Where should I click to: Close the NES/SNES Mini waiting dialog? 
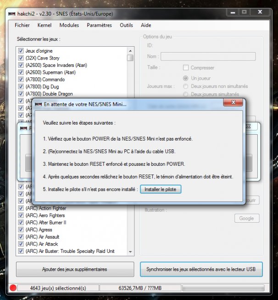[x=233, y=102]
